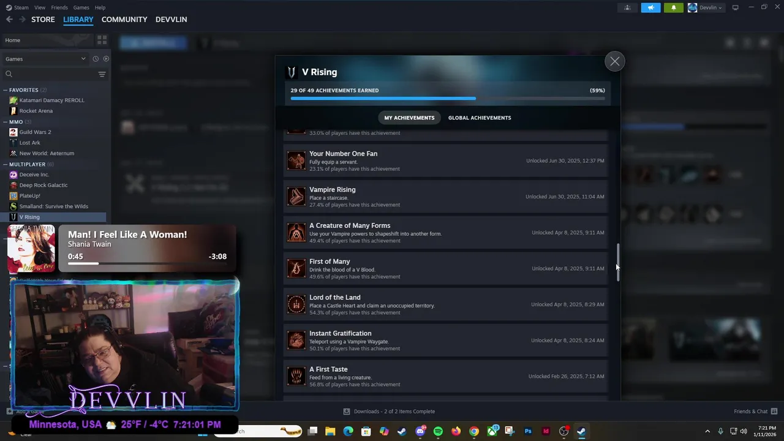Sort by recent activity clock icon
Screen dimensions: 784x441
click(96, 59)
